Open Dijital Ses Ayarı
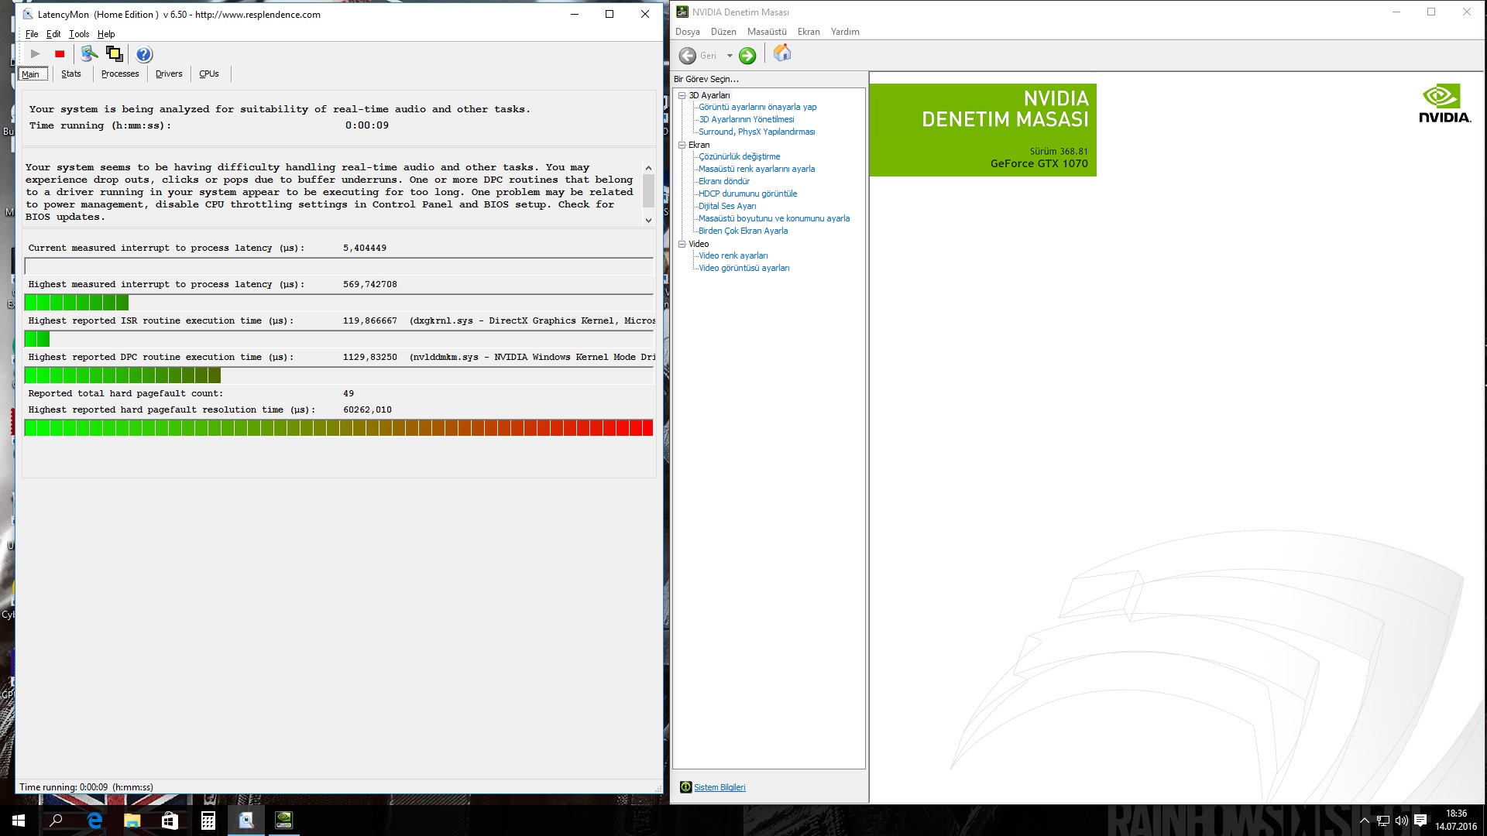 point(727,206)
